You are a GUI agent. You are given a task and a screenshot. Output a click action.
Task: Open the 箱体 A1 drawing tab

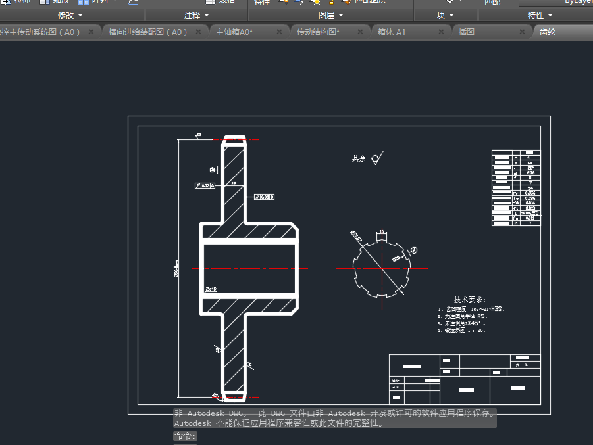tap(392, 32)
